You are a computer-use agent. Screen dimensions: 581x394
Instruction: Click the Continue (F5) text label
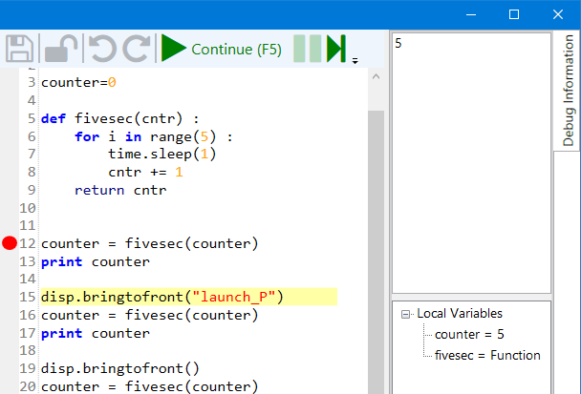pyautogui.click(x=236, y=50)
